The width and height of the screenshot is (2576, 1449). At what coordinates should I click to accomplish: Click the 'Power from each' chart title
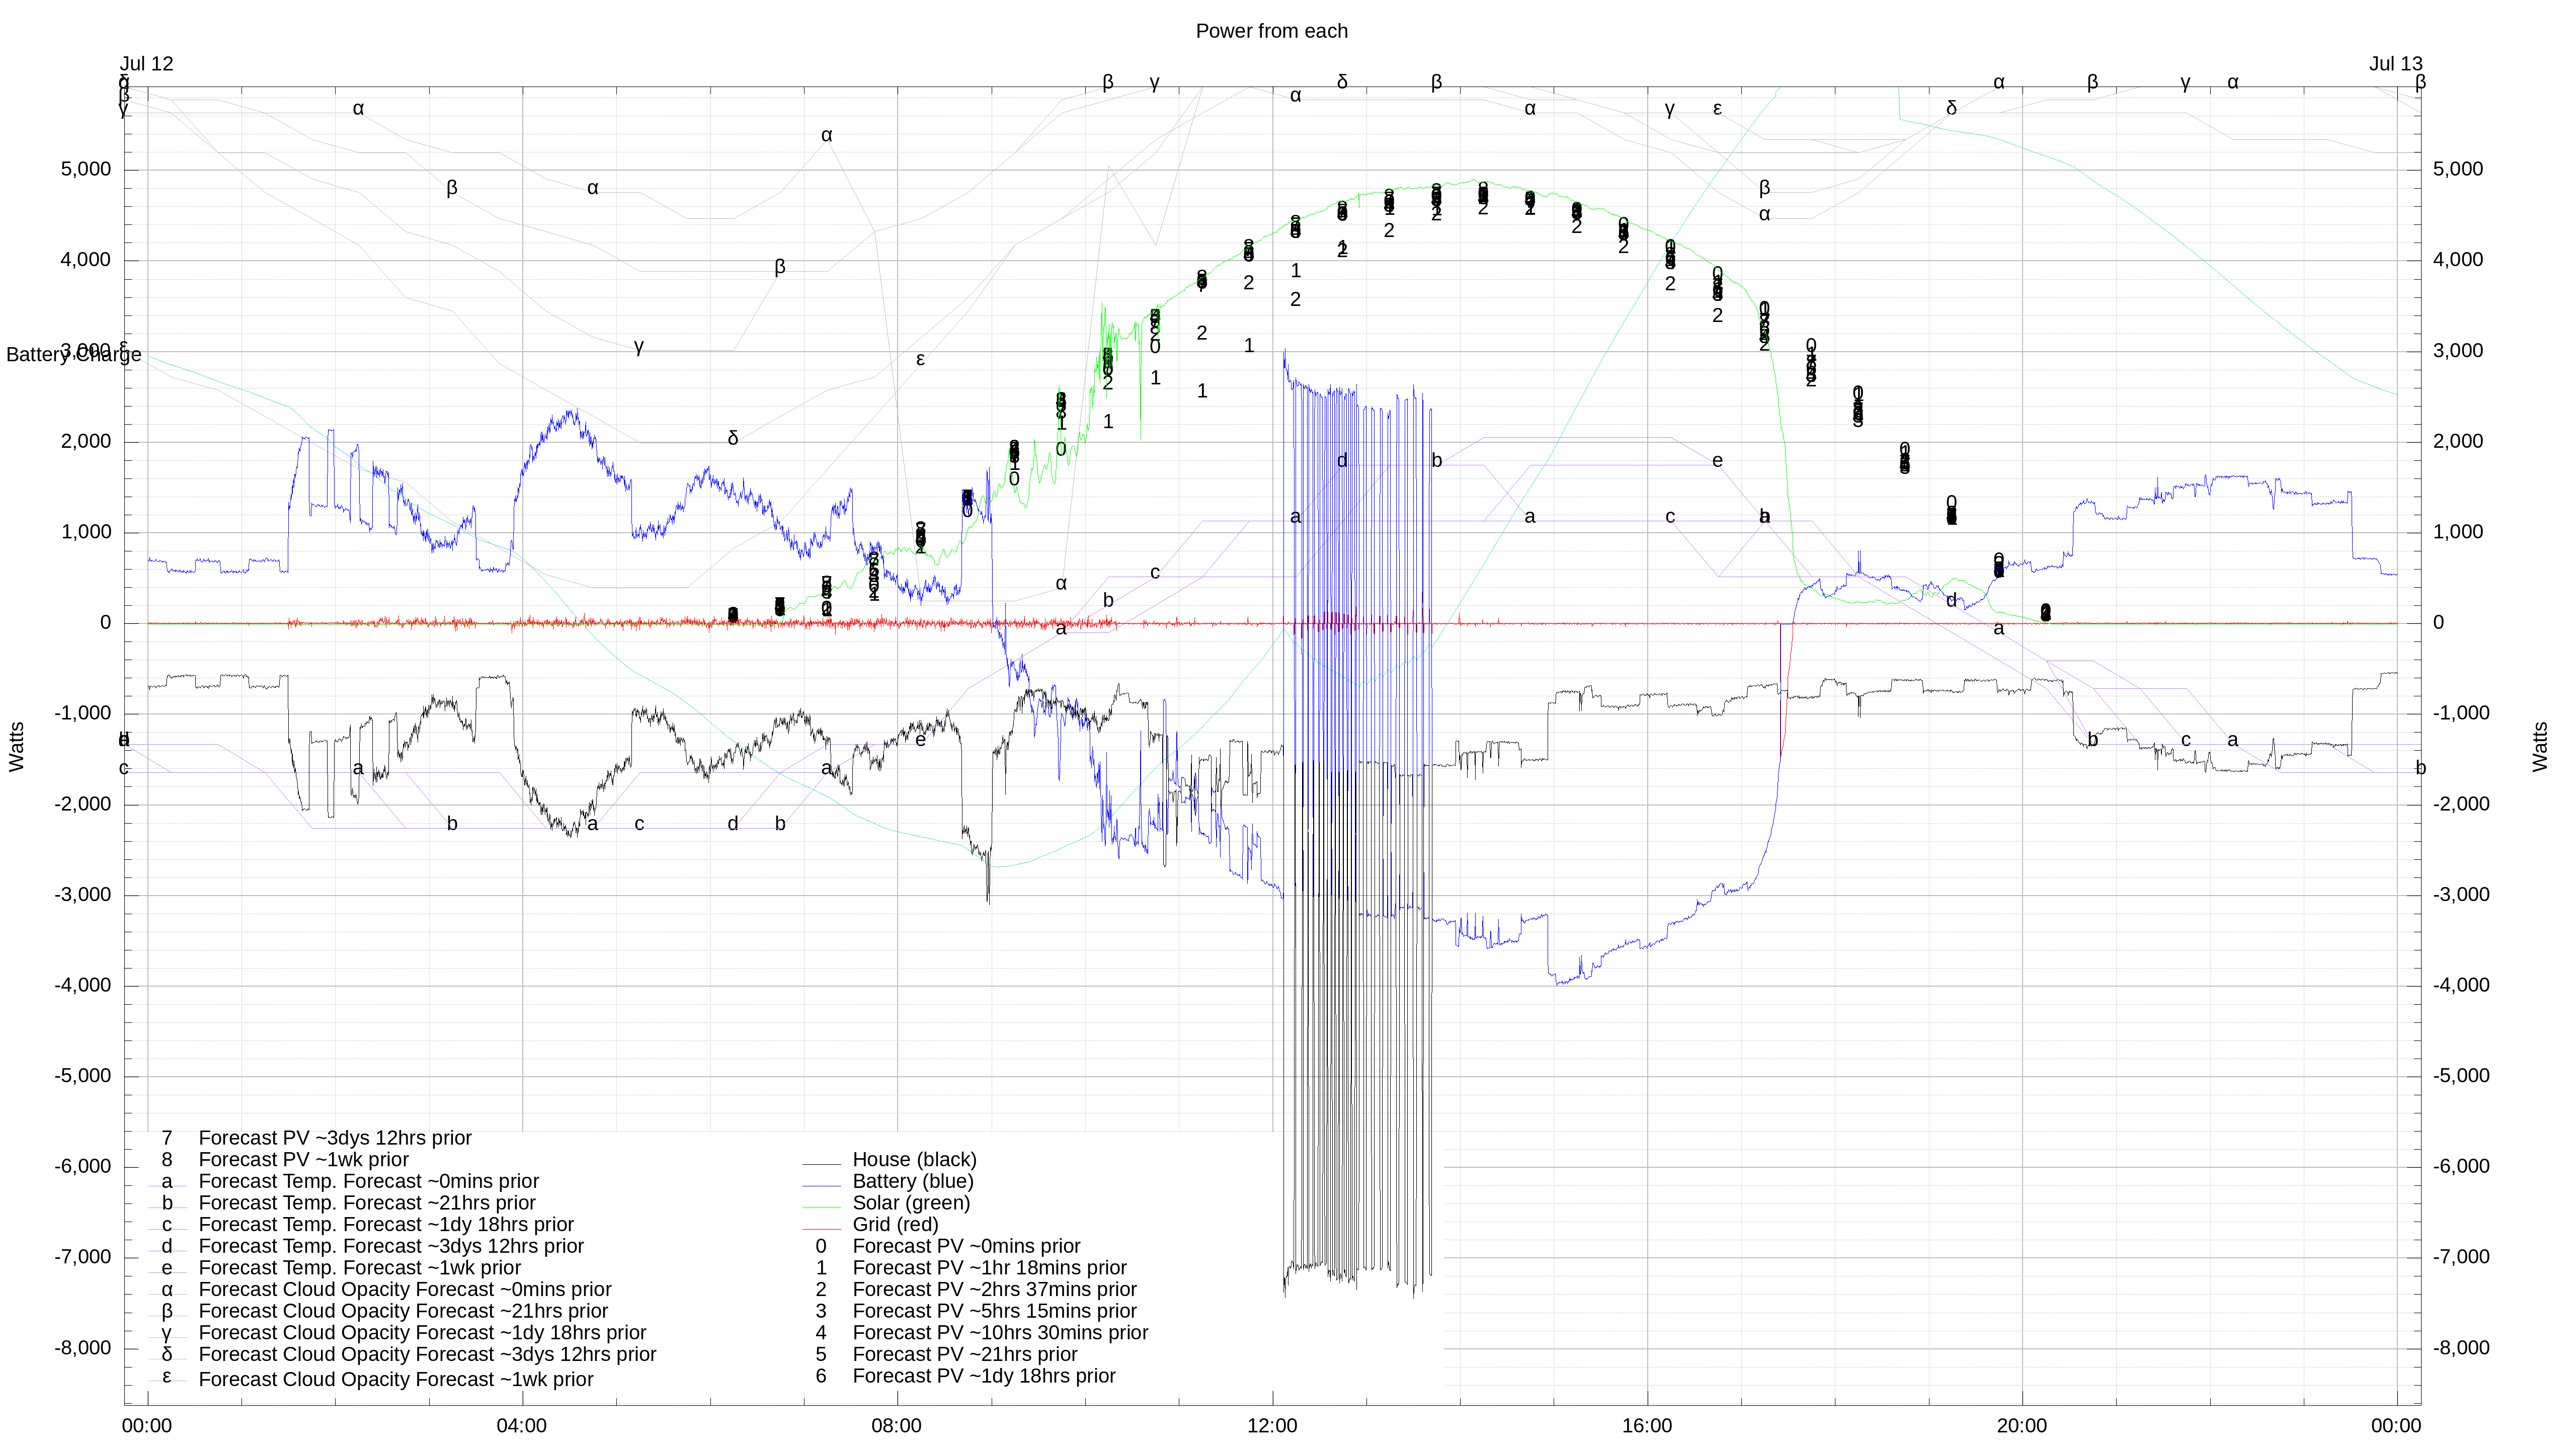(x=1271, y=31)
